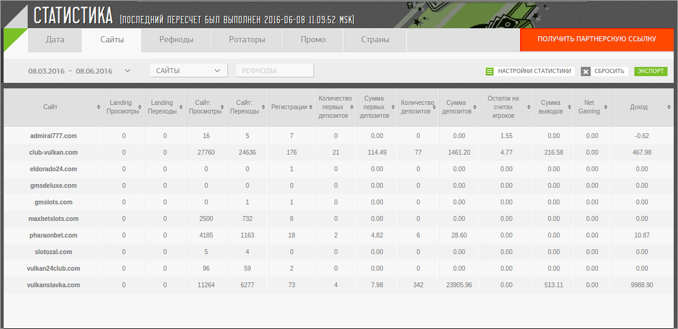Switch to the Дата tab
Viewport: 678px width, 329px height.
[x=55, y=40]
